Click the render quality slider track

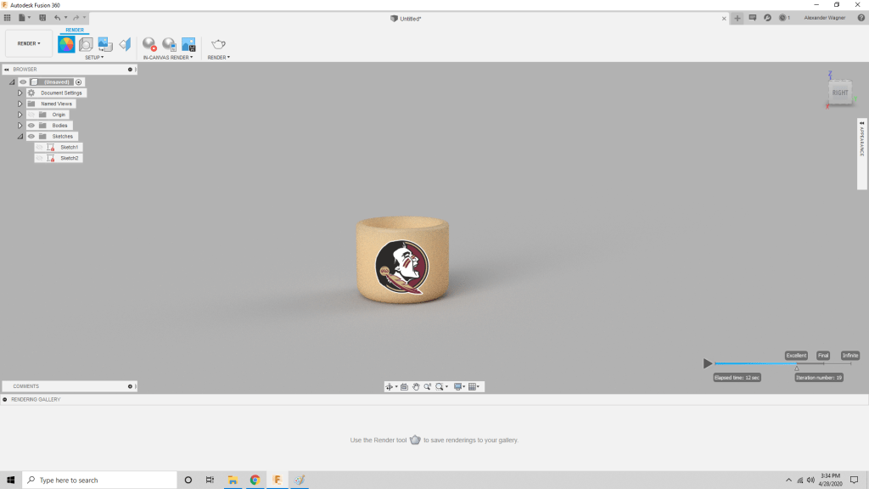764,364
